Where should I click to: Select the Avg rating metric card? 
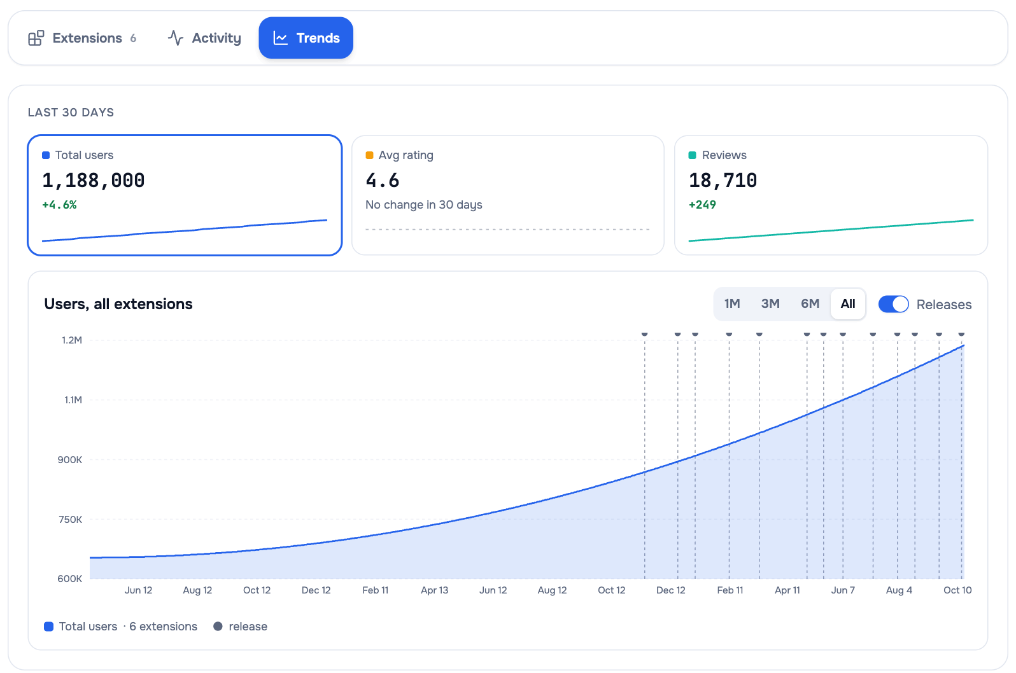pyautogui.click(x=508, y=195)
